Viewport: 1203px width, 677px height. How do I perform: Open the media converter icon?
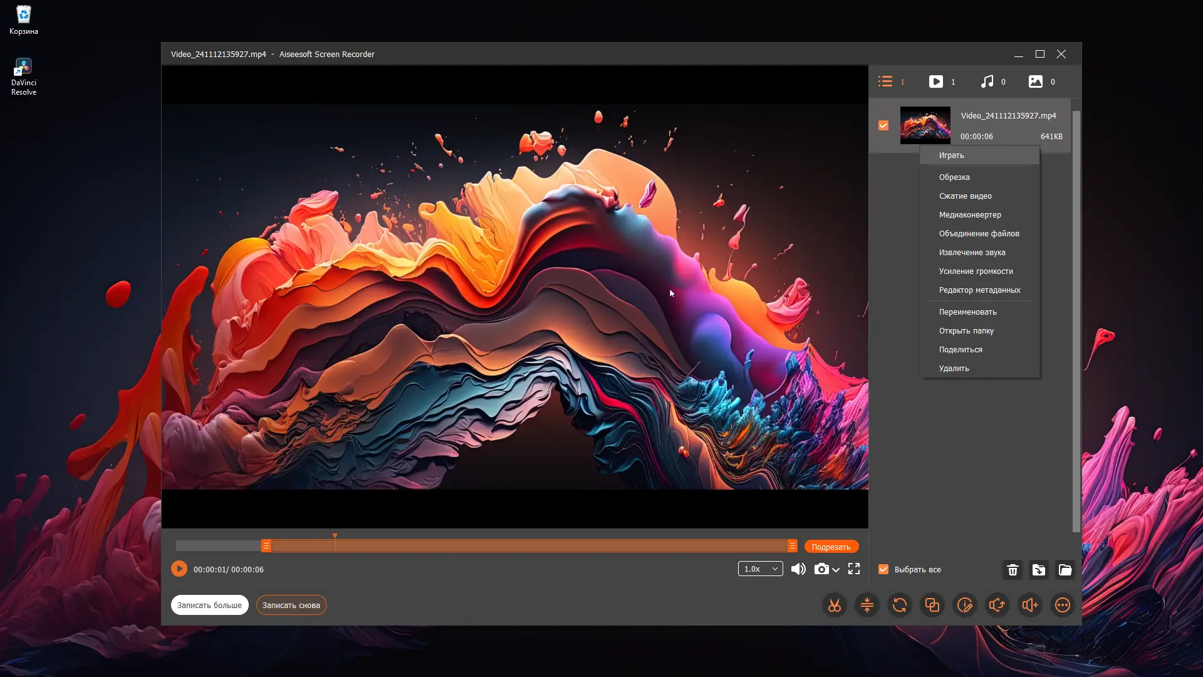(900, 605)
